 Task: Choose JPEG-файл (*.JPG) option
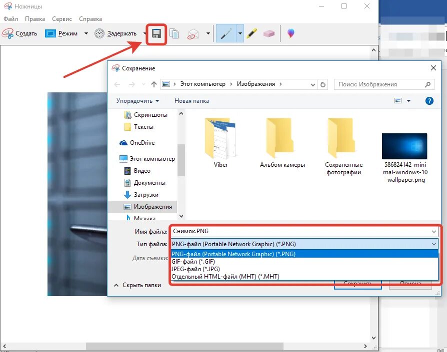[x=304, y=269]
